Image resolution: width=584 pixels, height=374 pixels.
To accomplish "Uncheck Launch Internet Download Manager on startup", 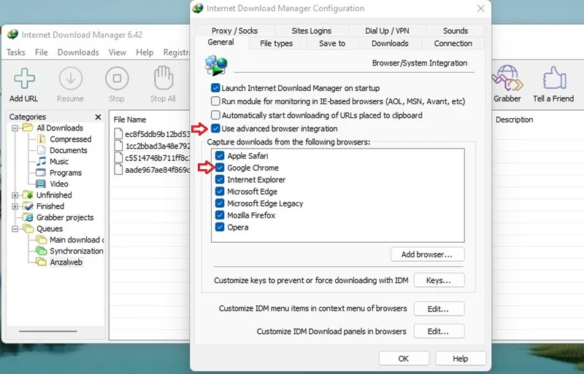I will [x=215, y=88].
